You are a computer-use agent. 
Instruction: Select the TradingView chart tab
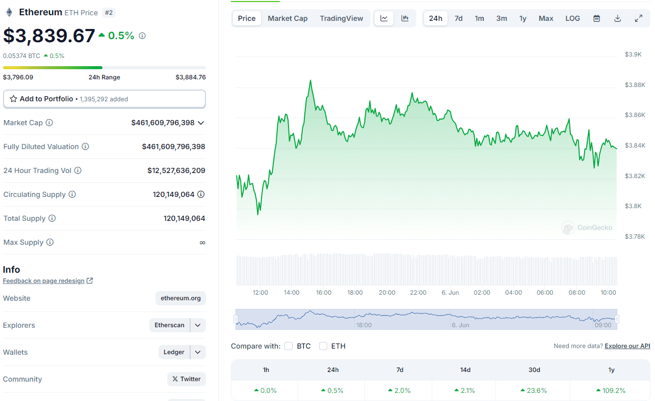pyautogui.click(x=342, y=18)
